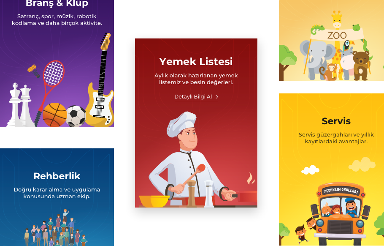The image size is (384, 246).
Task: Select the Servis card title
Action: coord(336,121)
